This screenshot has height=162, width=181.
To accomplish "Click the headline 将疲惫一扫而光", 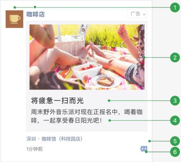I will (x=57, y=100).
